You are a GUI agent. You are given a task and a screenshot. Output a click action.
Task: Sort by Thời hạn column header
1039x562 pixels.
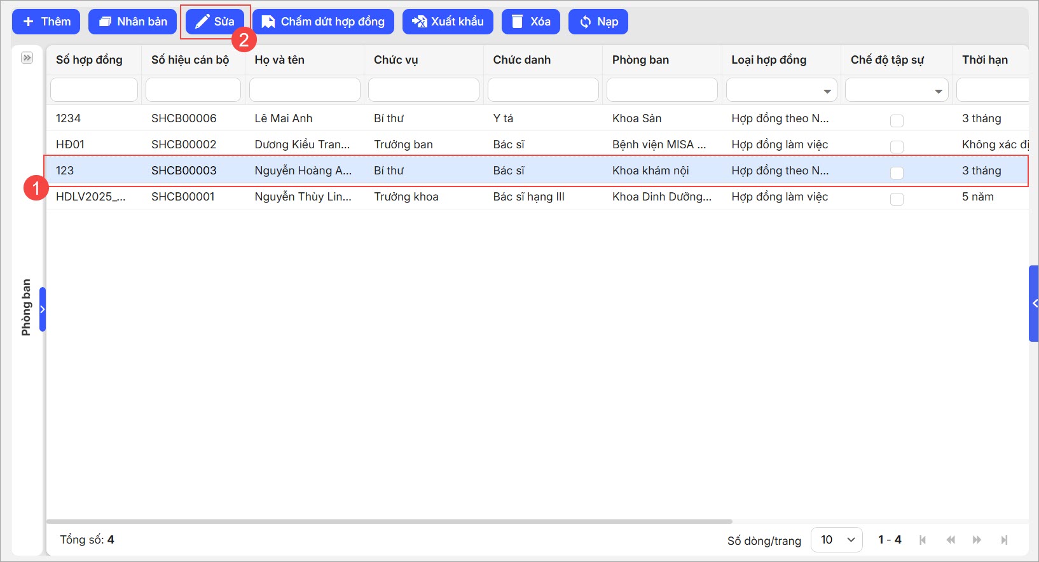[x=985, y=60]
